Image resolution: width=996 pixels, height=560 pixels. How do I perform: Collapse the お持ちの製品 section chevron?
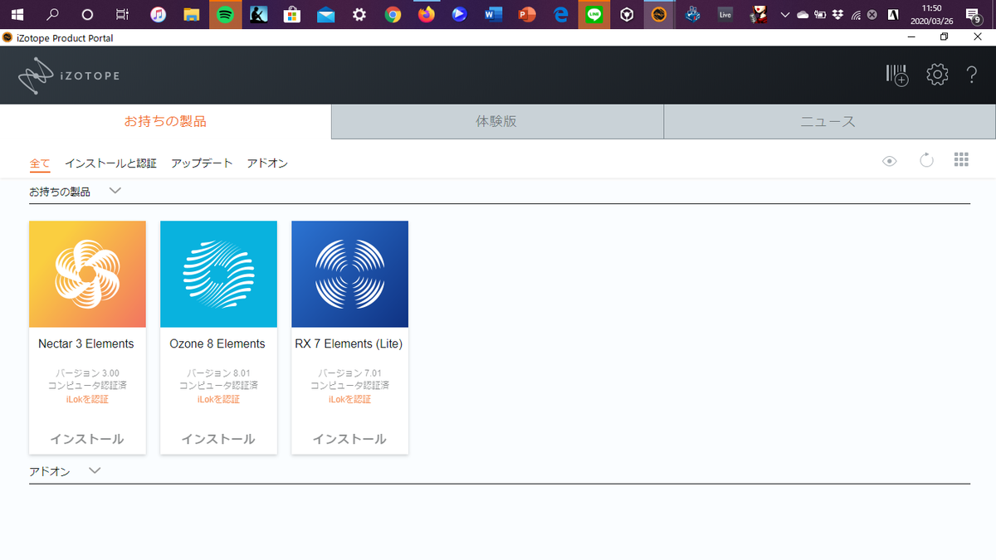(115, 191)
